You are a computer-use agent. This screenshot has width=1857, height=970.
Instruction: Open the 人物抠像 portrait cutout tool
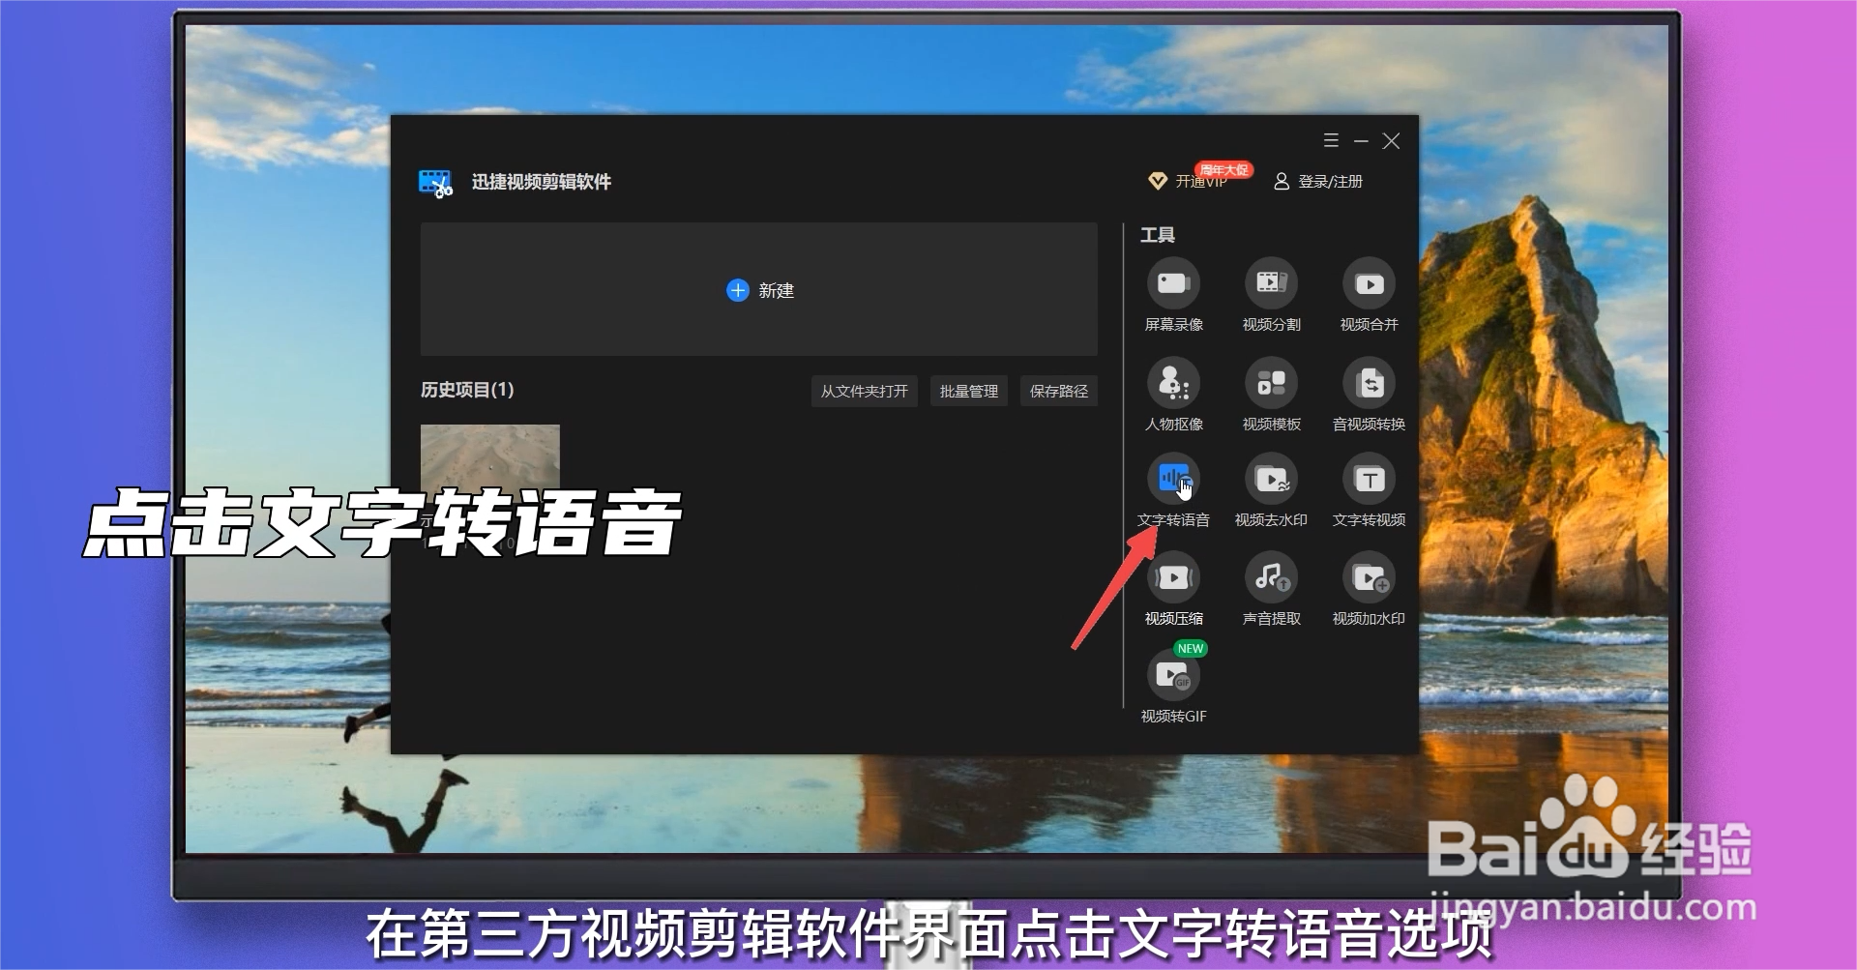(1173, 381)
